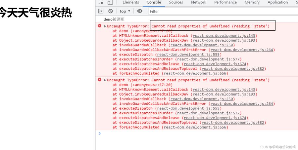Image resolution: width=298 pixels, height=150 pixels.
Task: Go to the Network tab
Action: [198, 2]
